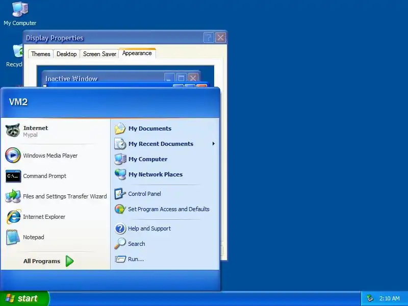Open Help and Support question icon
The image size is (408, 306).
coord(120,228)
